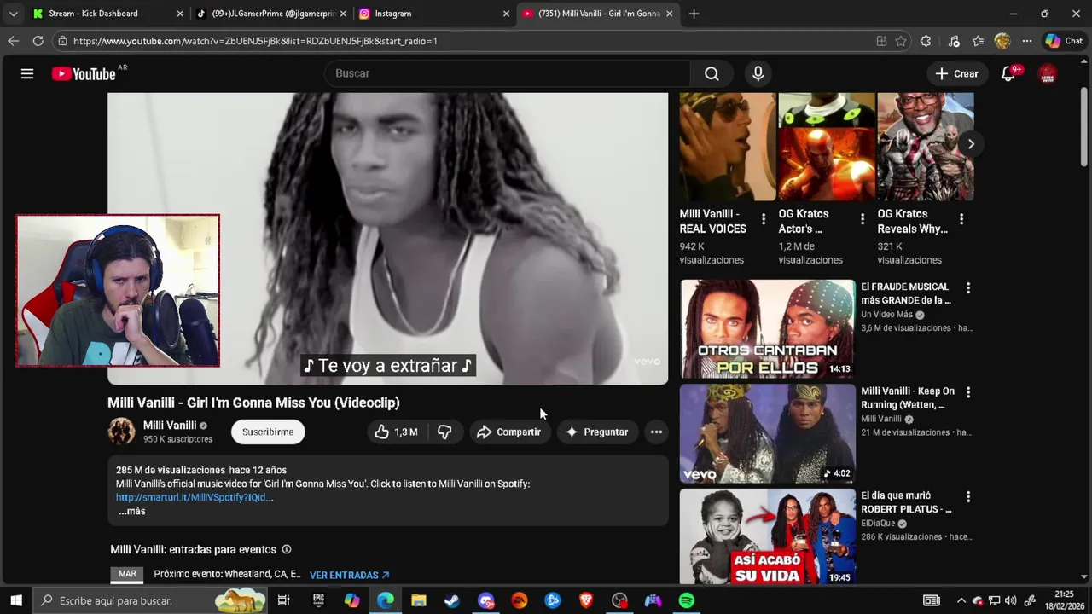Open a new browser tab
This screenshot has height=614, width=1092.
[x=694, y=14]
